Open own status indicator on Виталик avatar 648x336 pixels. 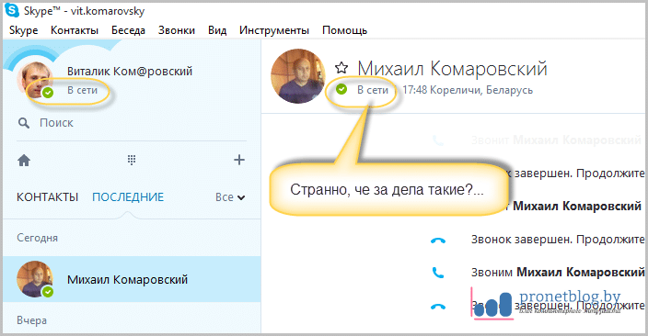[x=48, y=93]
